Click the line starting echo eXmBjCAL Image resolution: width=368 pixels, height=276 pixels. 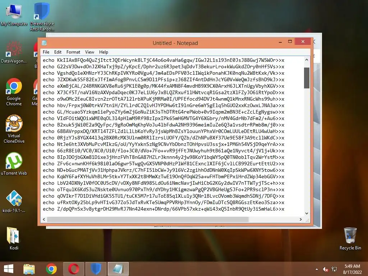coord(164,86)
